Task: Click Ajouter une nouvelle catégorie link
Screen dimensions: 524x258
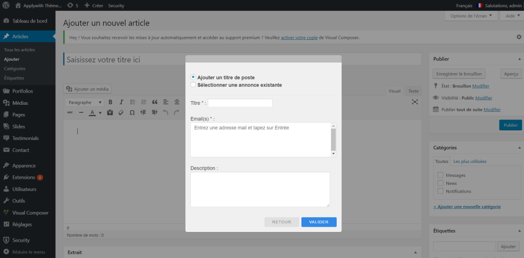Action: (467, 206)
